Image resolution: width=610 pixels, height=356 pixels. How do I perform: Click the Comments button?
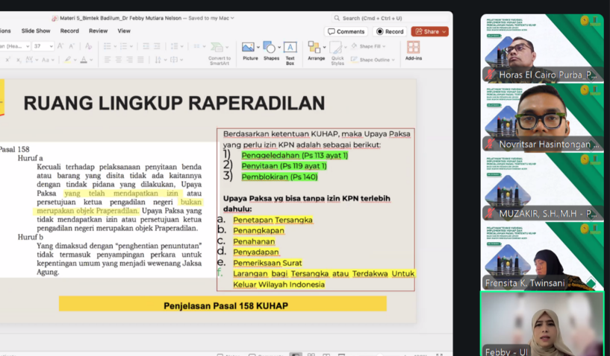[346, 31]
